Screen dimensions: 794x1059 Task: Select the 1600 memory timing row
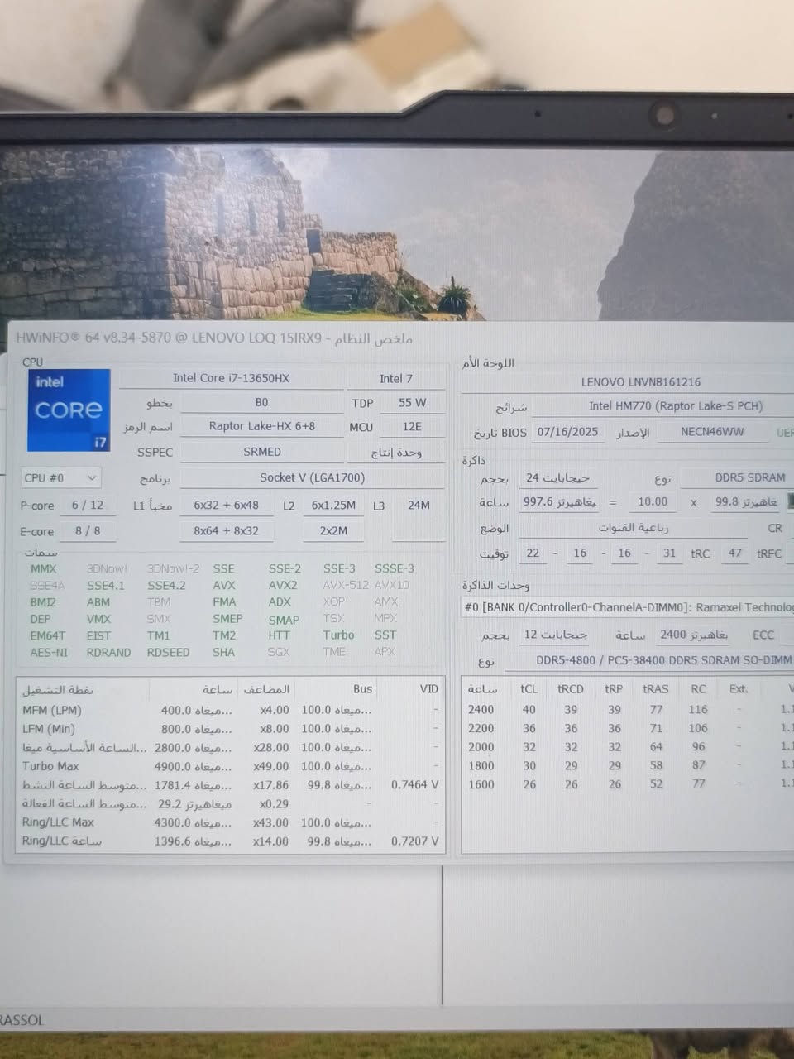pos(627,783)
